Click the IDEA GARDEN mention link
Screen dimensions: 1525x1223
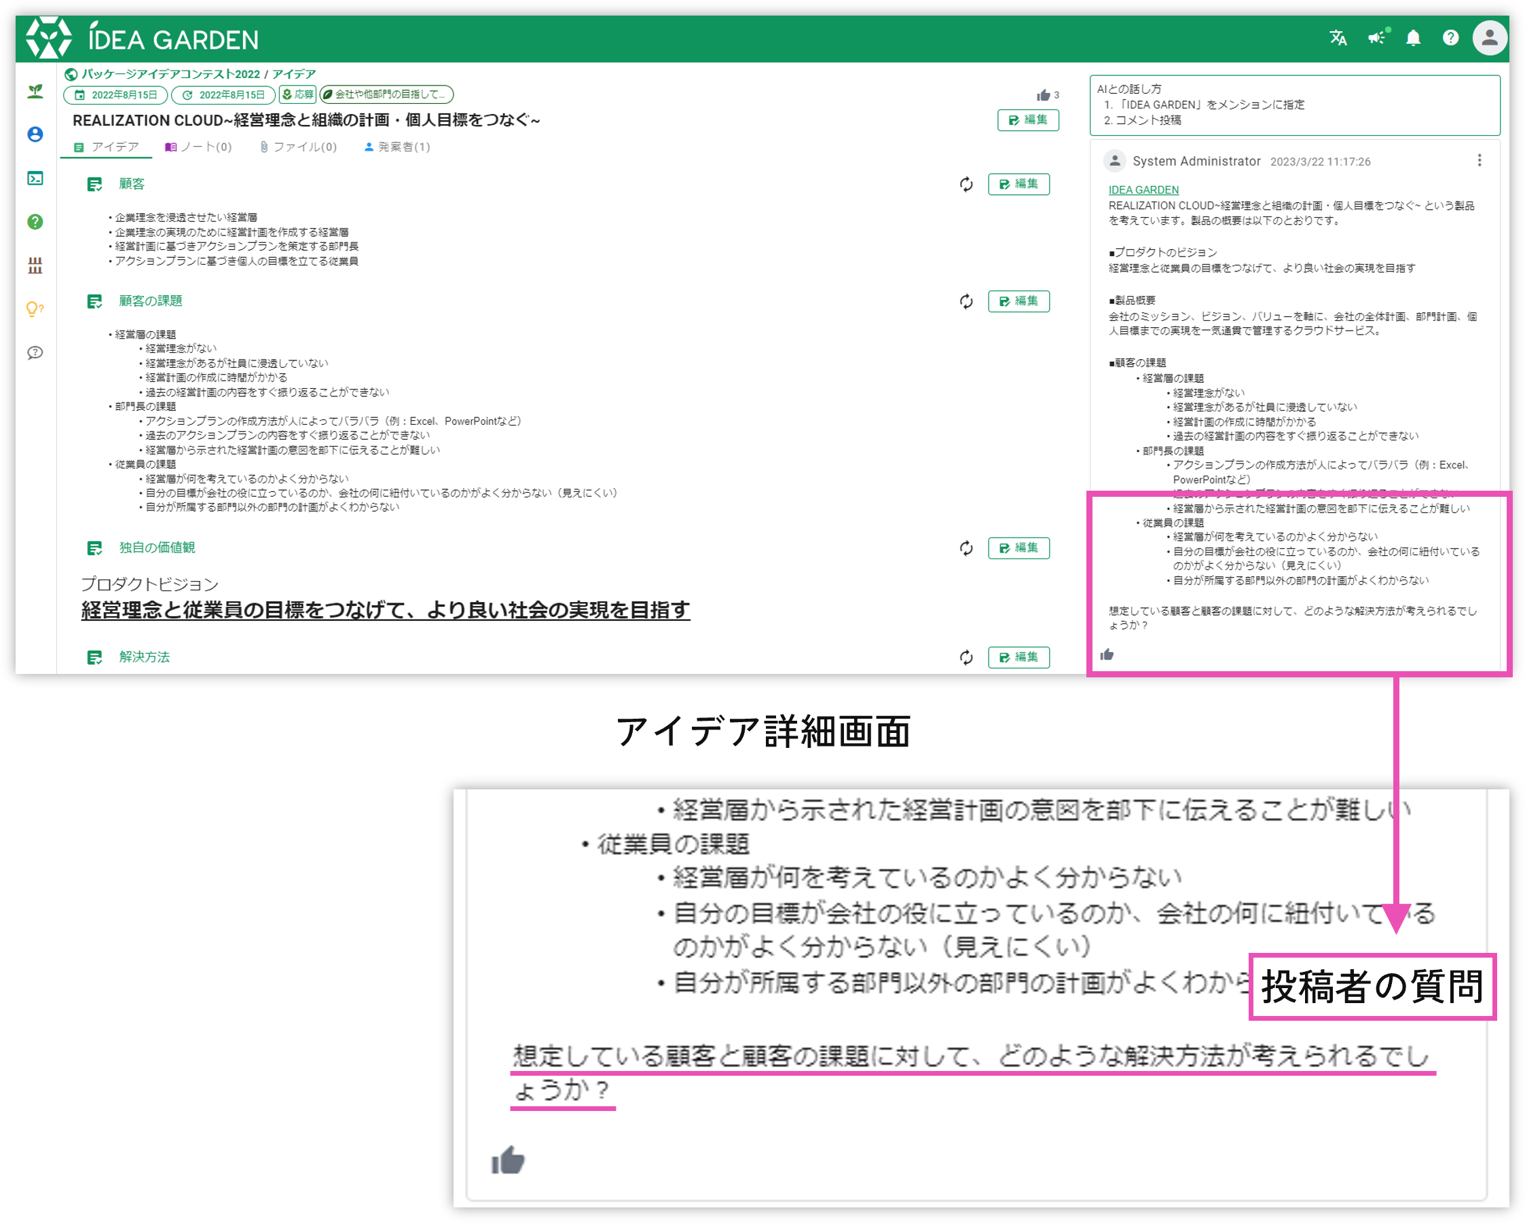tap(1143, 189)
